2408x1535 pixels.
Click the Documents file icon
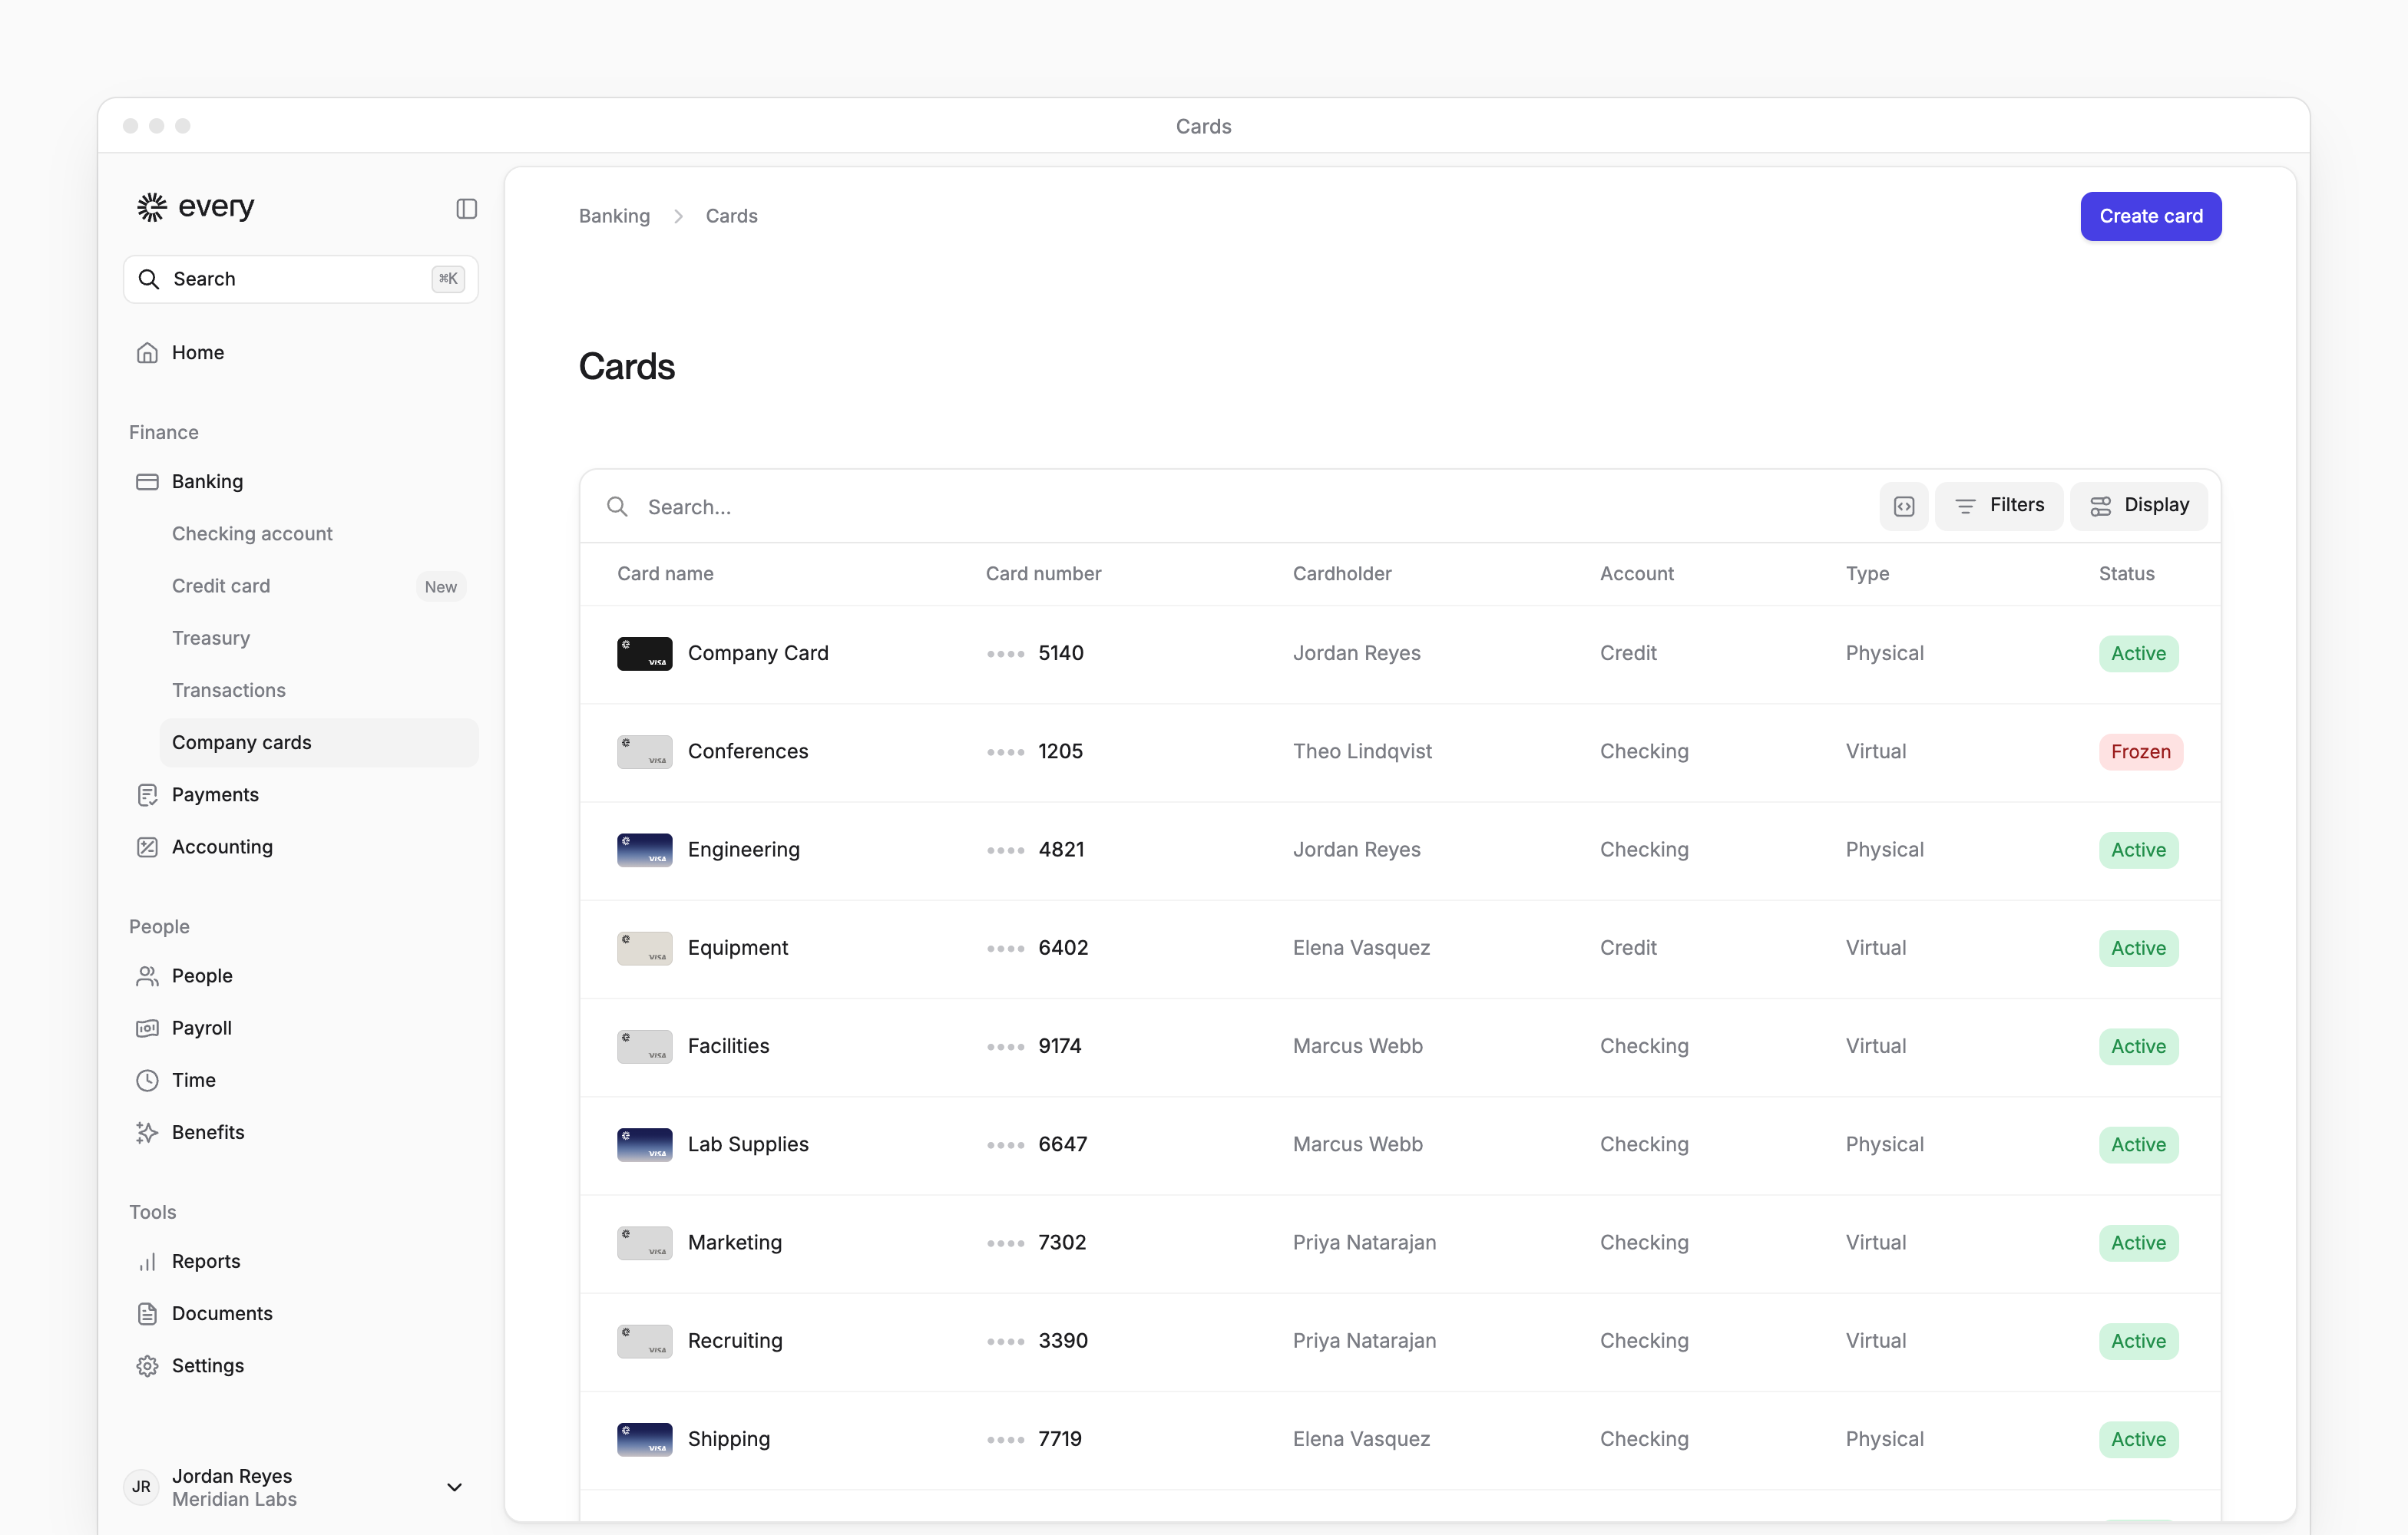[x=147, y=1313]
